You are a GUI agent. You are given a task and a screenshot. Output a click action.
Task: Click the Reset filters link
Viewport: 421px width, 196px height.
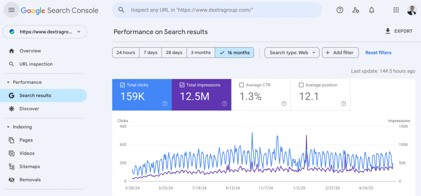pos(378,53)
